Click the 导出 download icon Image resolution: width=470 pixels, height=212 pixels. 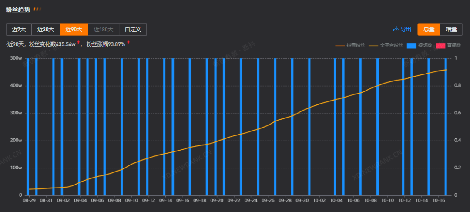pyautogui.click(x=396, y=29)
